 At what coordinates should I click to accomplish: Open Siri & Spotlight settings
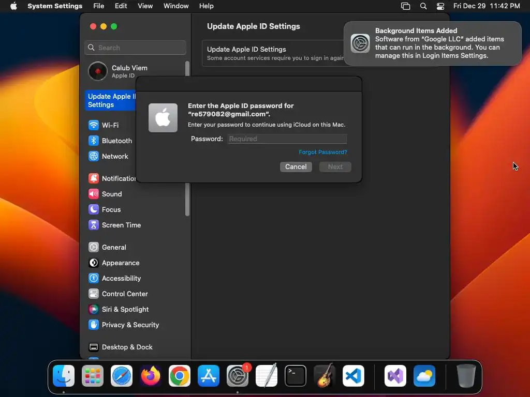pos(119,310)
